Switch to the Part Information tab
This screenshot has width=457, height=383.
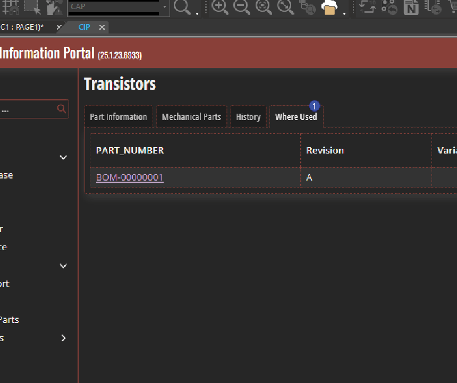118,117
